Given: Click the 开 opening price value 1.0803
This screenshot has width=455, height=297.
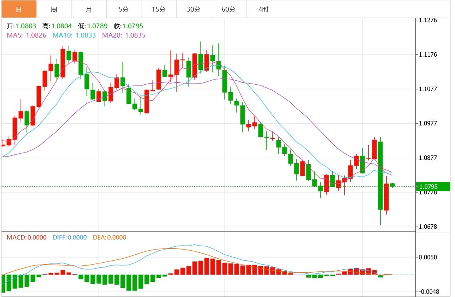Looking at the screenshot, I should click(26, 26).
